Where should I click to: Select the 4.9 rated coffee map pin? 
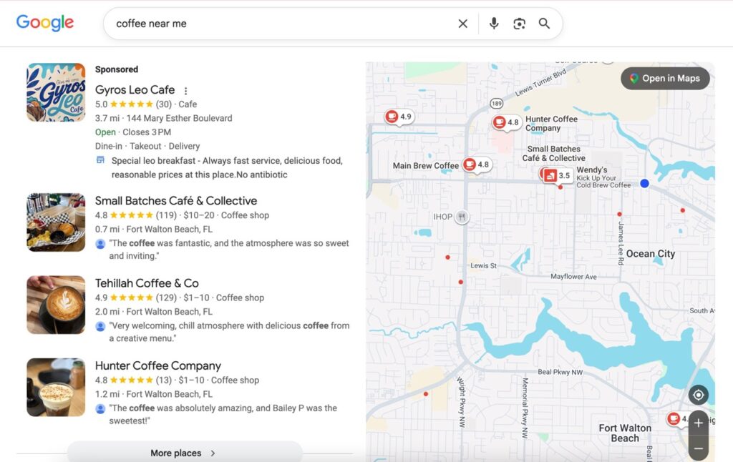398,117
